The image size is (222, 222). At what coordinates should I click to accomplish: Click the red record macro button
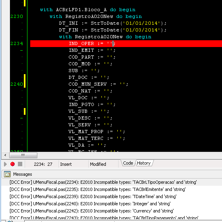tap(12, 164)
